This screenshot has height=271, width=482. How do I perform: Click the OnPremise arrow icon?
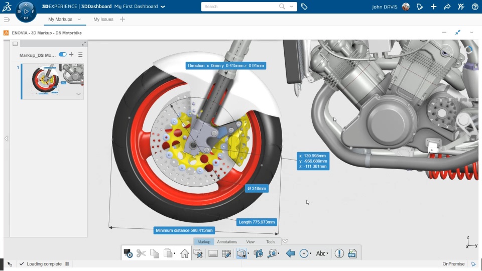(473, 264)
